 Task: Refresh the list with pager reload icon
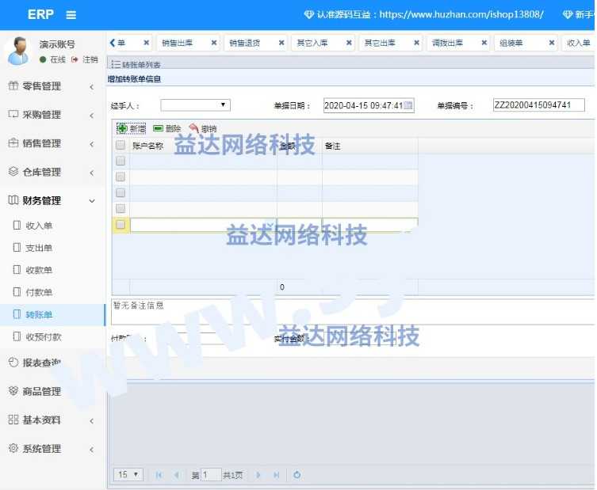tap(297, 474)
